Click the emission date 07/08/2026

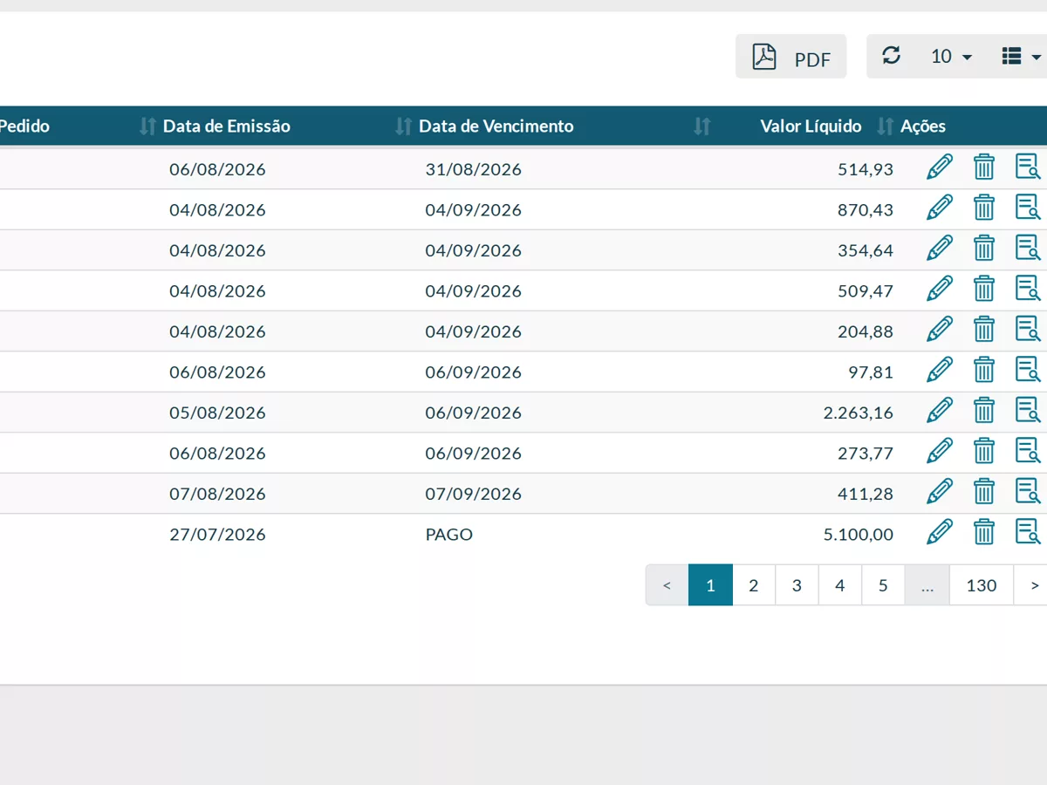(217, 494)
